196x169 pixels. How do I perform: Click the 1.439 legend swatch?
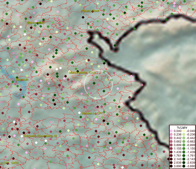(171, 152)
